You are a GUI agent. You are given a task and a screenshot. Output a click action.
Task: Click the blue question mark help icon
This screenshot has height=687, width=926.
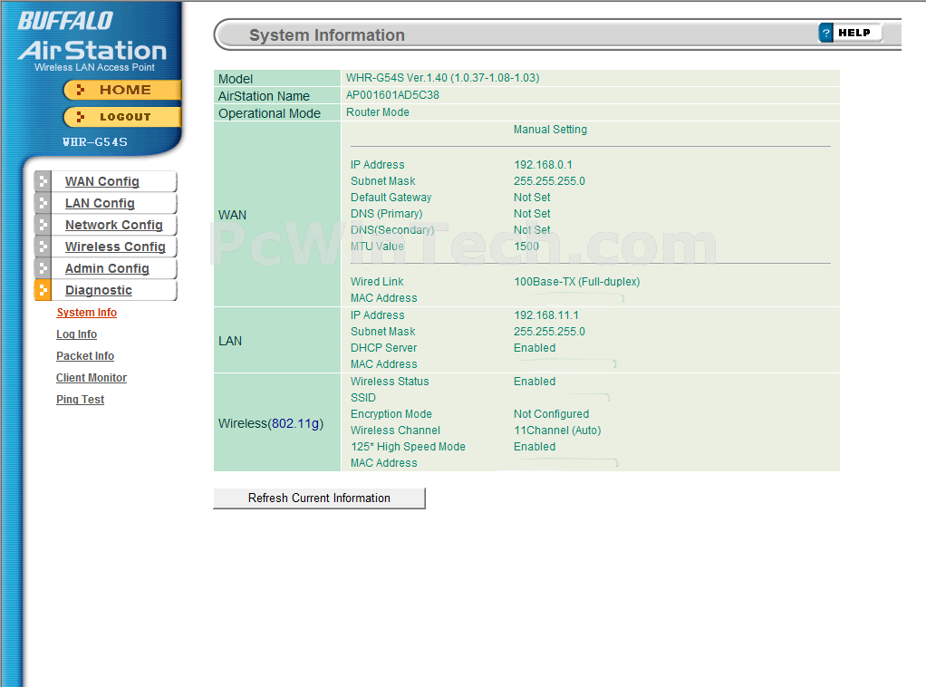(x=825, y=33)
